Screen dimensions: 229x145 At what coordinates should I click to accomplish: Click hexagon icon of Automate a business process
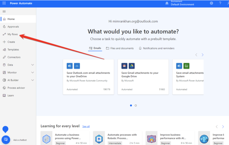pyautogui.click(x=47, y=139)
